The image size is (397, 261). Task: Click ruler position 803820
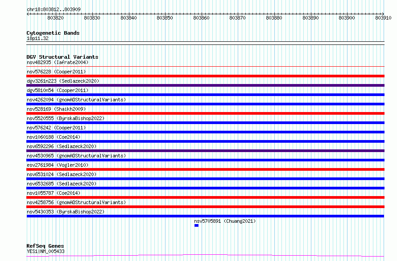coord(55,18)
